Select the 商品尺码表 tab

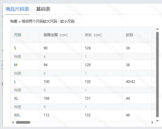coord(17,9)
